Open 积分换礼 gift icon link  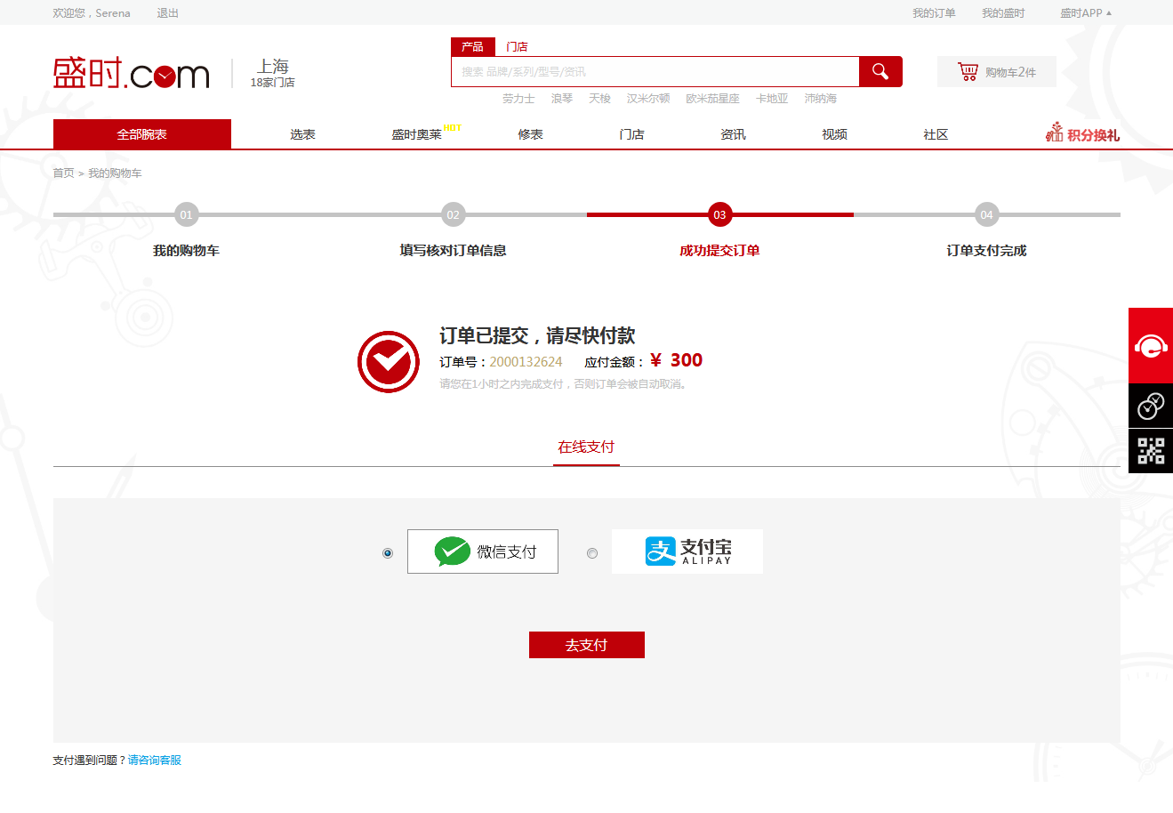[1082, 134]
